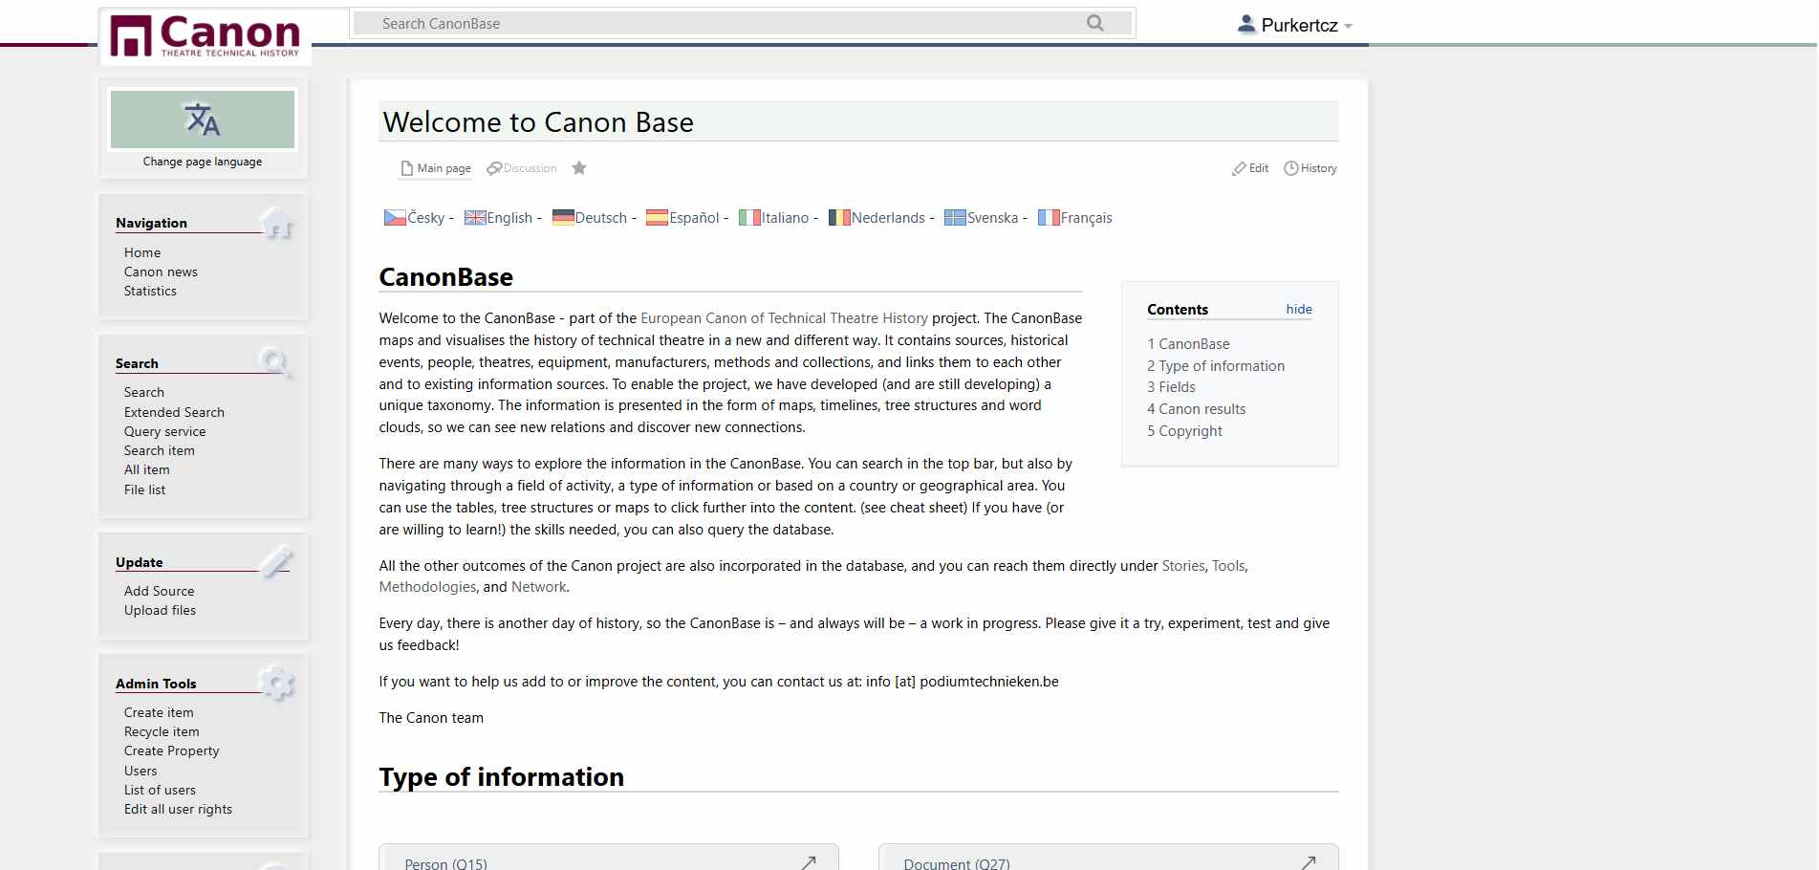Click the star watch-page icon
This screenshot has width=1819, height=870.
coord(579,168)
